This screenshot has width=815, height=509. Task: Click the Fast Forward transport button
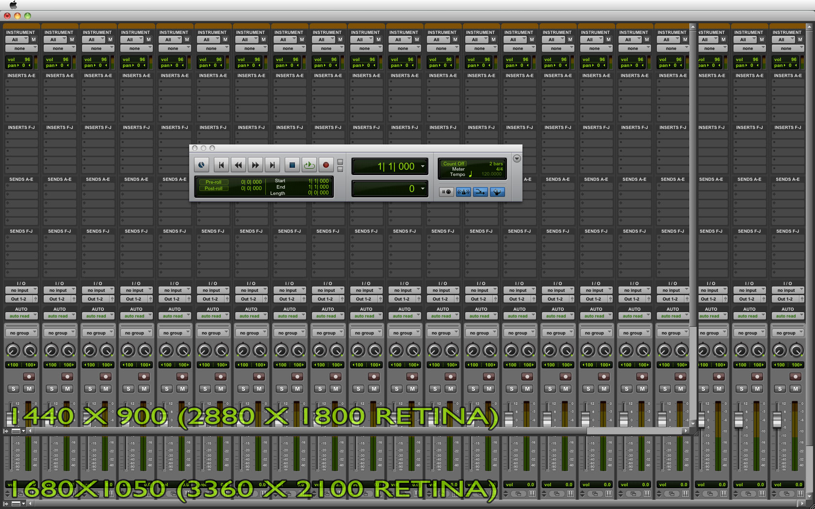coord(255,165)
